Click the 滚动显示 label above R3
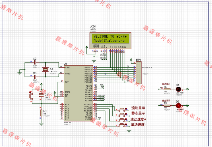The image size is (212, 147). pos(166,84)
